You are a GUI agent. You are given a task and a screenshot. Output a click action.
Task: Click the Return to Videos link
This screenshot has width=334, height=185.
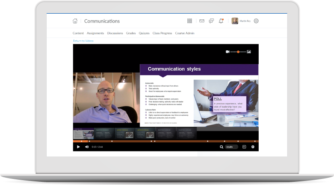pyautogui.click(x=83, y=41)
